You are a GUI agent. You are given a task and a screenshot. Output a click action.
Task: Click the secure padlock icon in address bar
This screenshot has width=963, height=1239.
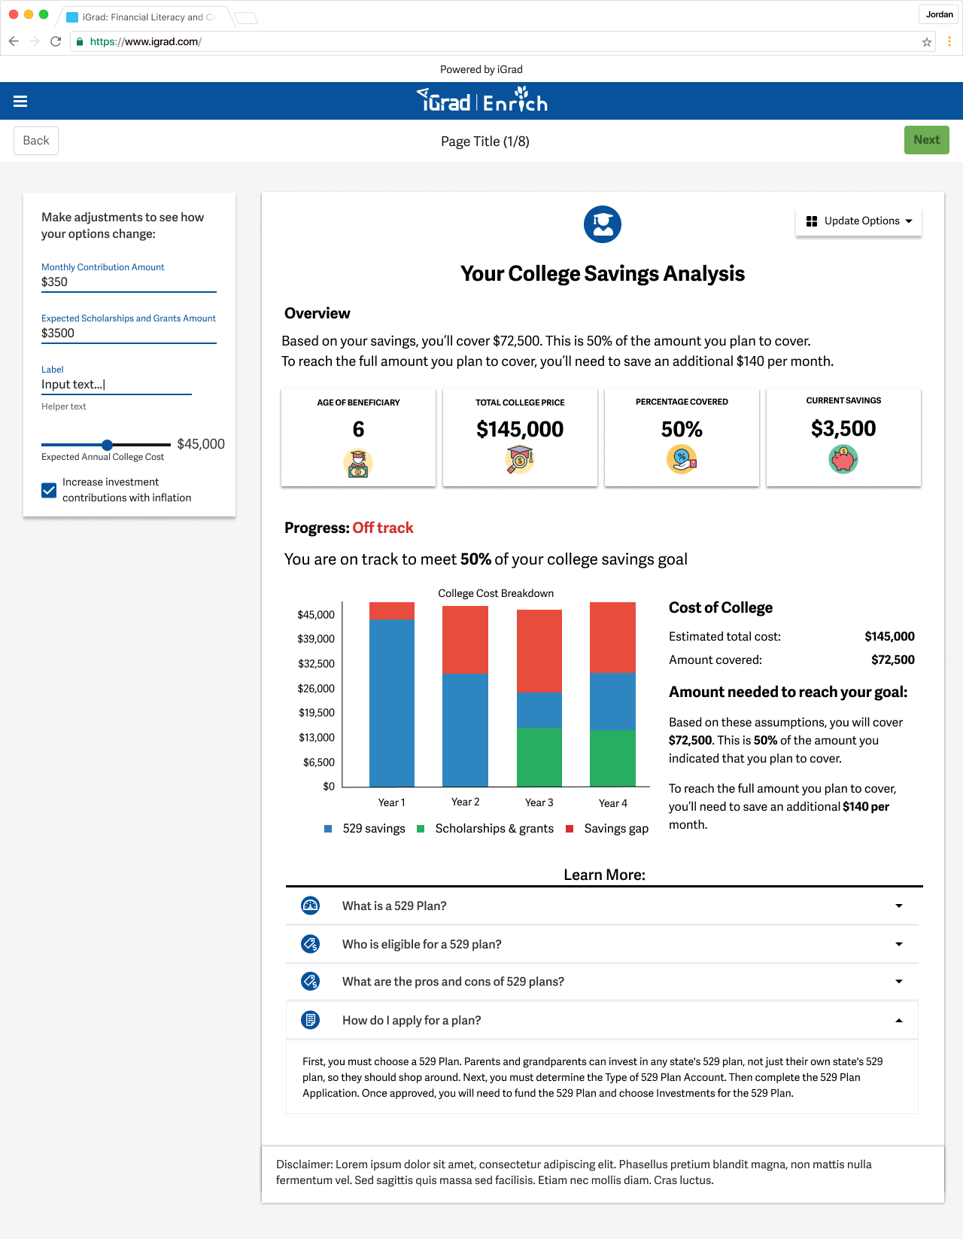80,42
